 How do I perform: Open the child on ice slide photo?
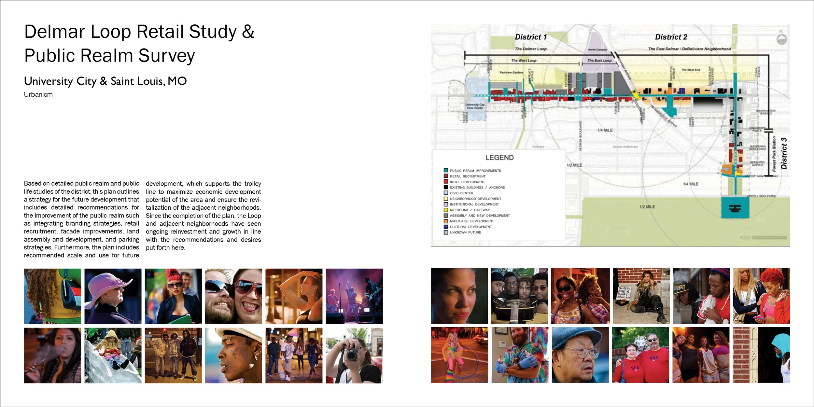pyautogui.click(x=113, y=356)
